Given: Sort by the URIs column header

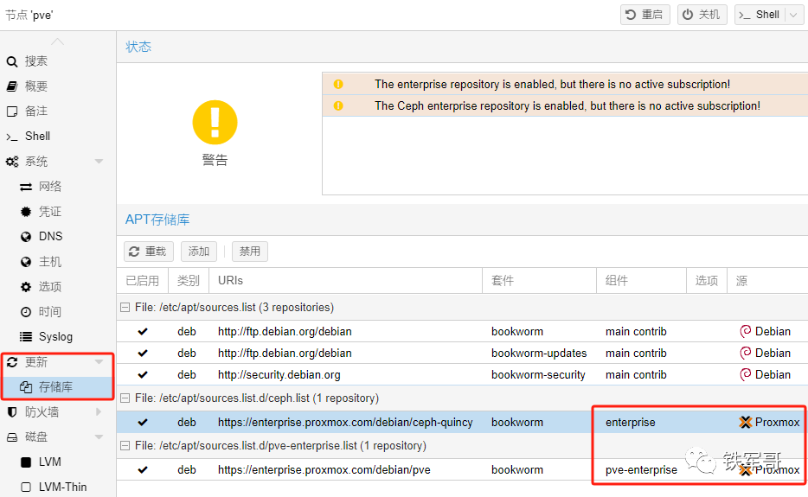Looking at the screenshot, I should point(345,281).
